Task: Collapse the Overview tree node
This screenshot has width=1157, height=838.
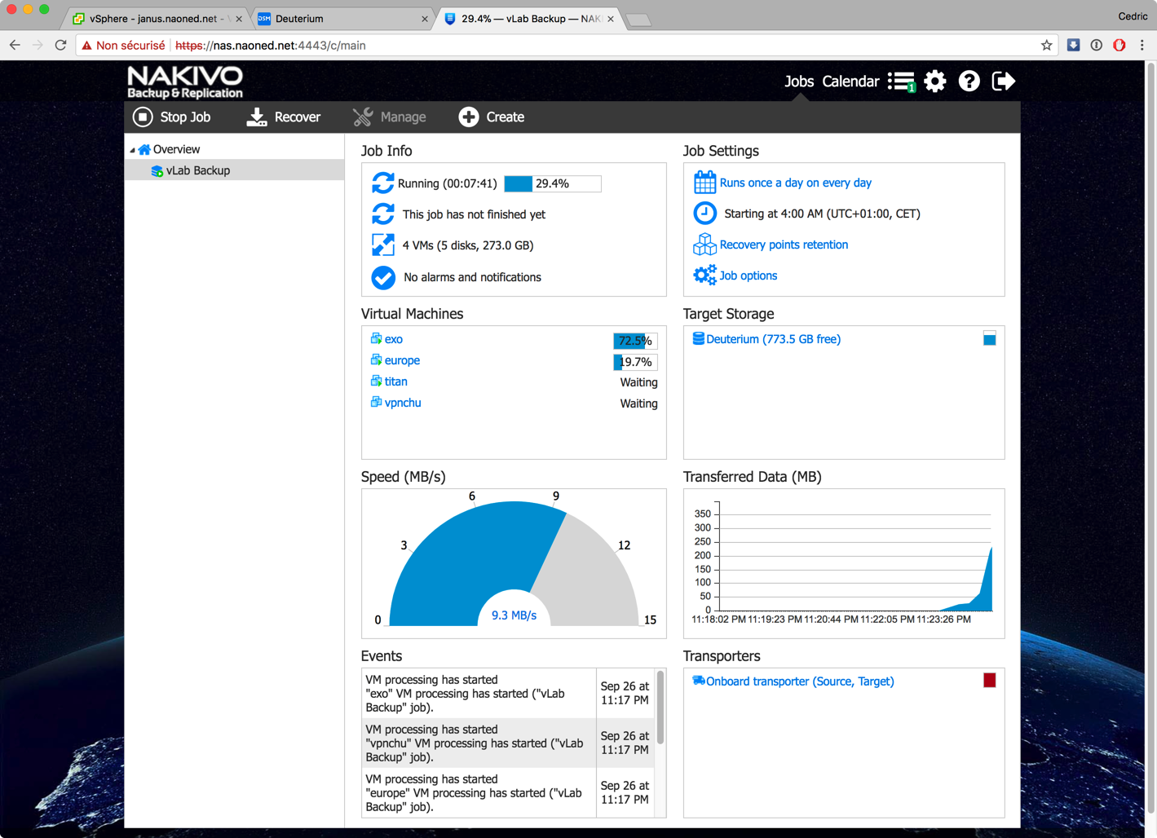Action: 132,150
